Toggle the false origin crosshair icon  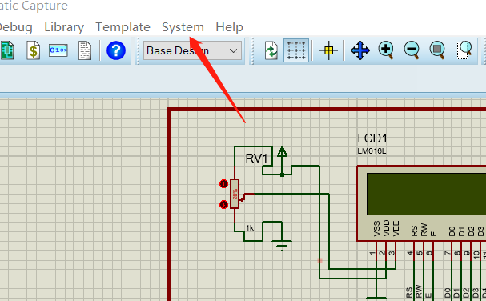coord(328,50)
